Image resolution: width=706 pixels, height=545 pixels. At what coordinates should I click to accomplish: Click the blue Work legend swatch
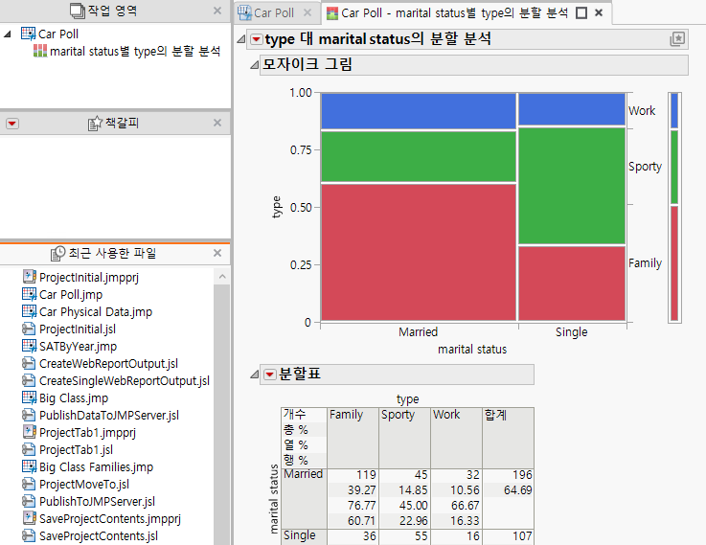pos(674,110)
